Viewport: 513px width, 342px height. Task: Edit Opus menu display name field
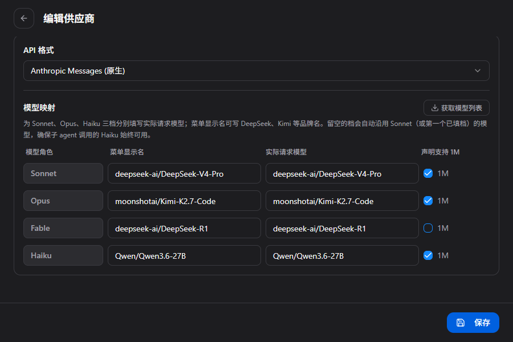184,201
